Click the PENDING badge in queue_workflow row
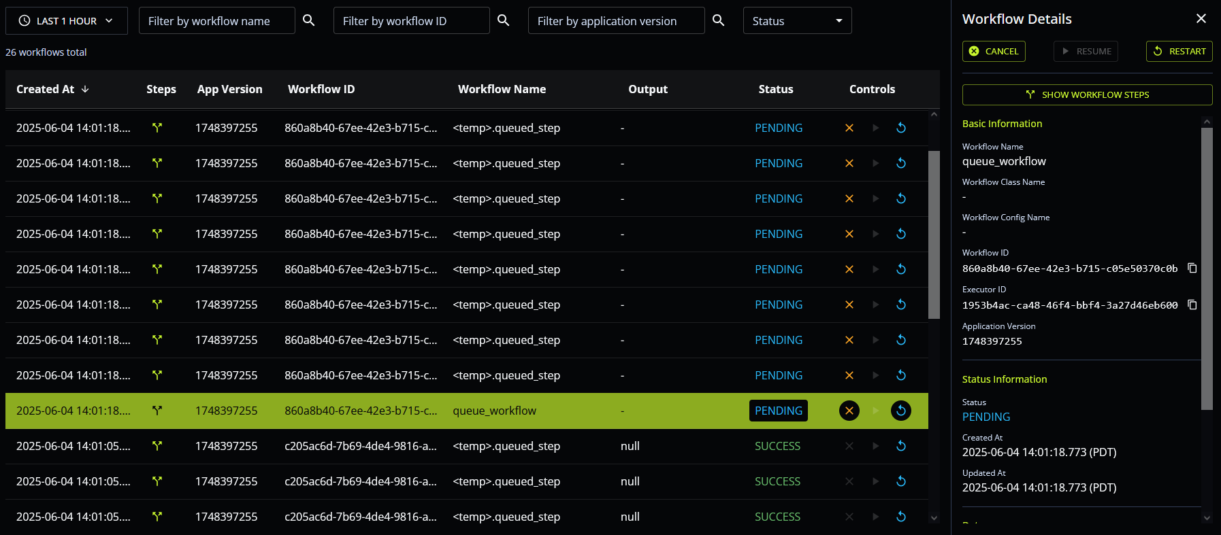The height and width of the screenshot is (535, 1221). click(779, 411)
